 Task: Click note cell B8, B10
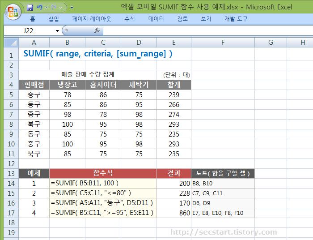click(x=223, y=183)
